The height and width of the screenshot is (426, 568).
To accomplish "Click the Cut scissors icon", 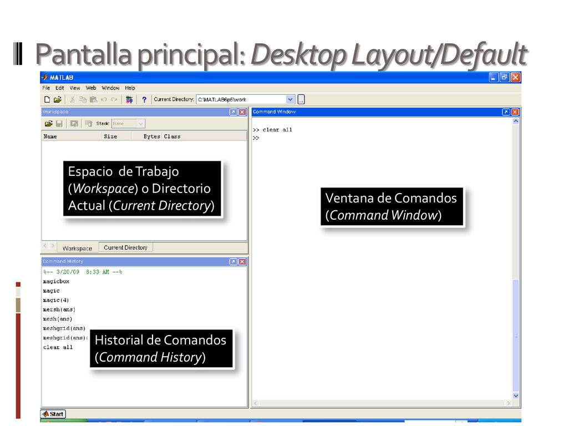I will 73,99.
